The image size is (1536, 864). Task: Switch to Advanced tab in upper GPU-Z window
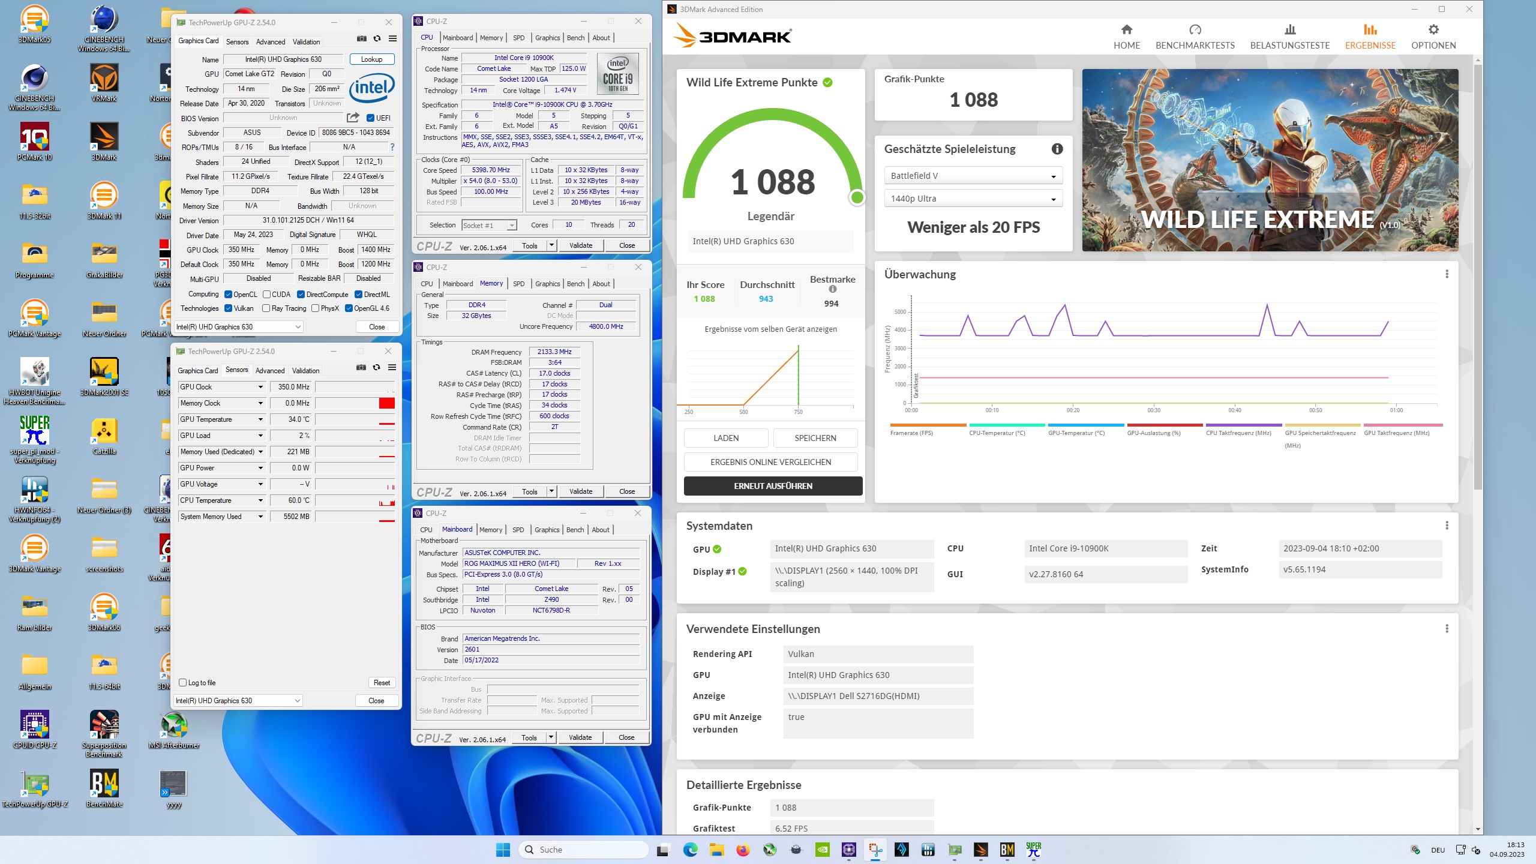click(x=271, y=42)
